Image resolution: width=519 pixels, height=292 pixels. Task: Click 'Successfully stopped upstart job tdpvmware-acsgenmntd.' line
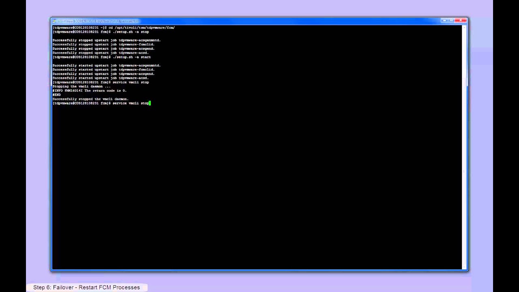tap(106, 40)
